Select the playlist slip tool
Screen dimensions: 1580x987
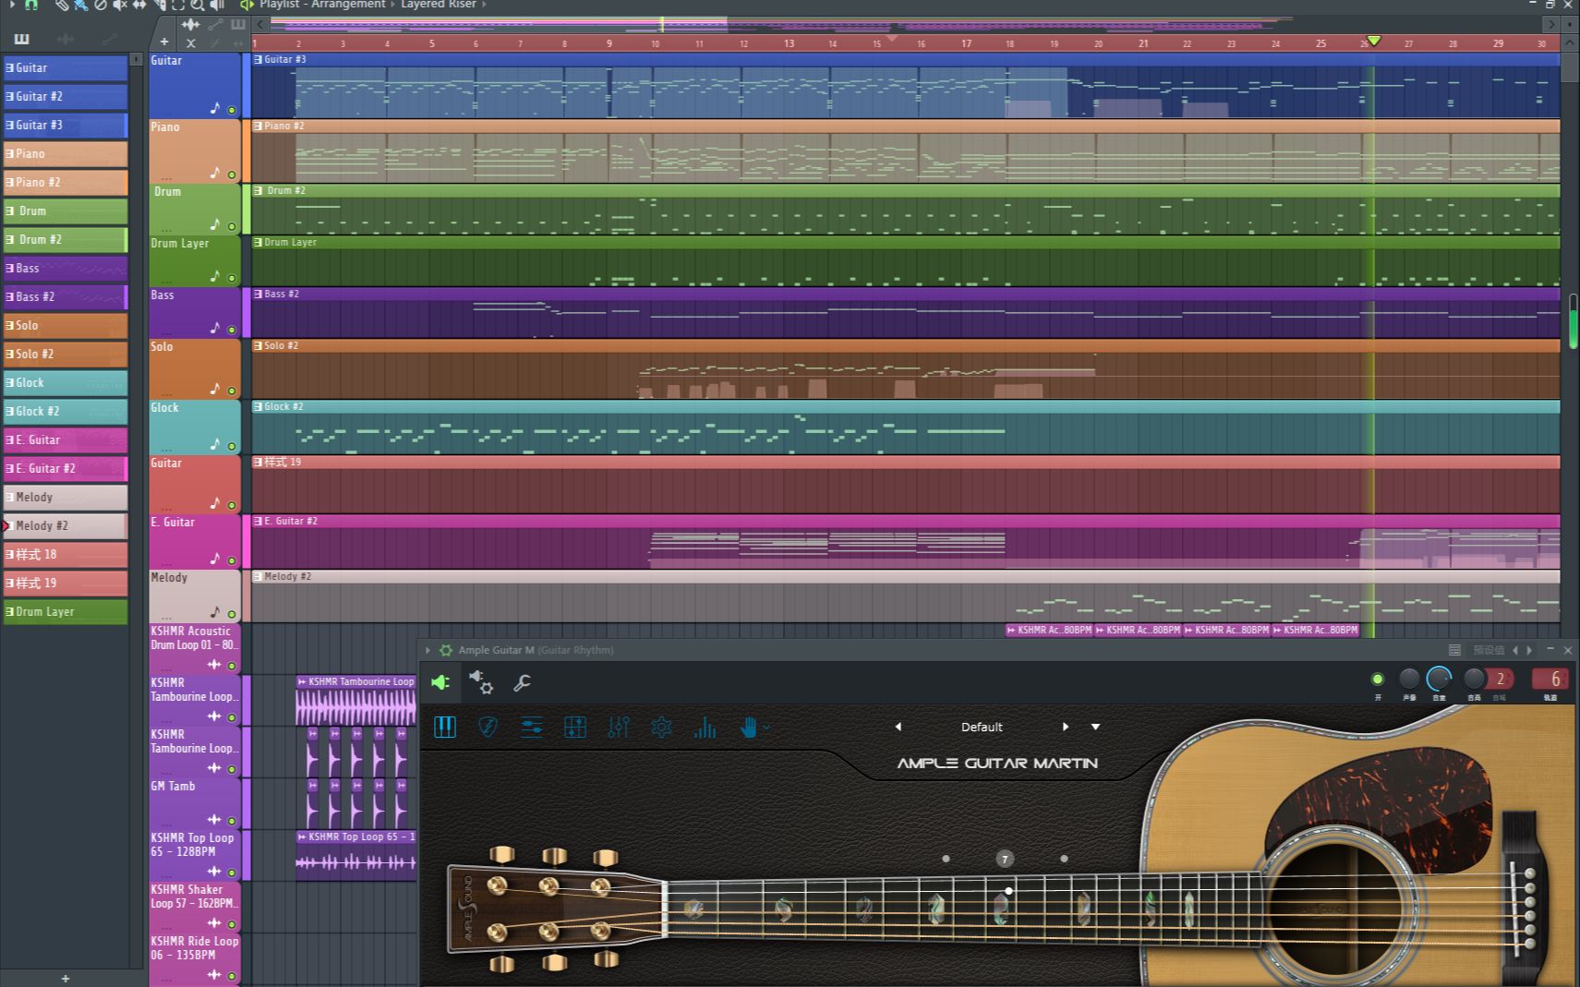139,5
